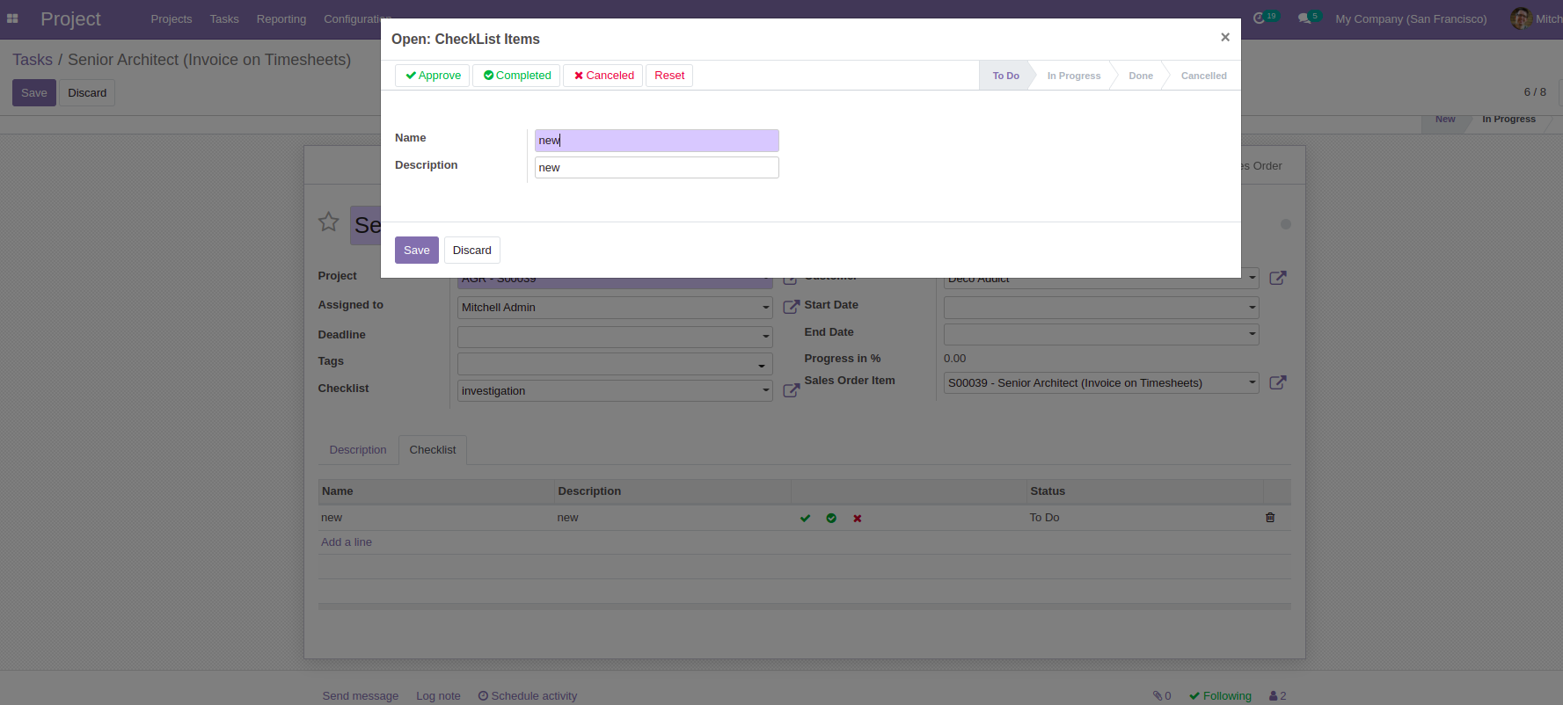Open the Reporting menu
1563x705 pixels.
point(281,18)
